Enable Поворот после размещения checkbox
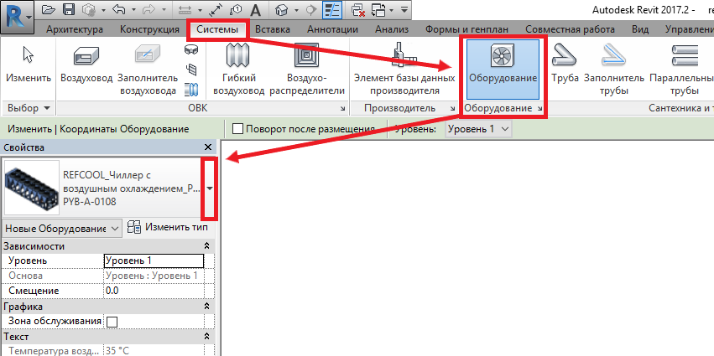714x356 pixels. [237, 129]
